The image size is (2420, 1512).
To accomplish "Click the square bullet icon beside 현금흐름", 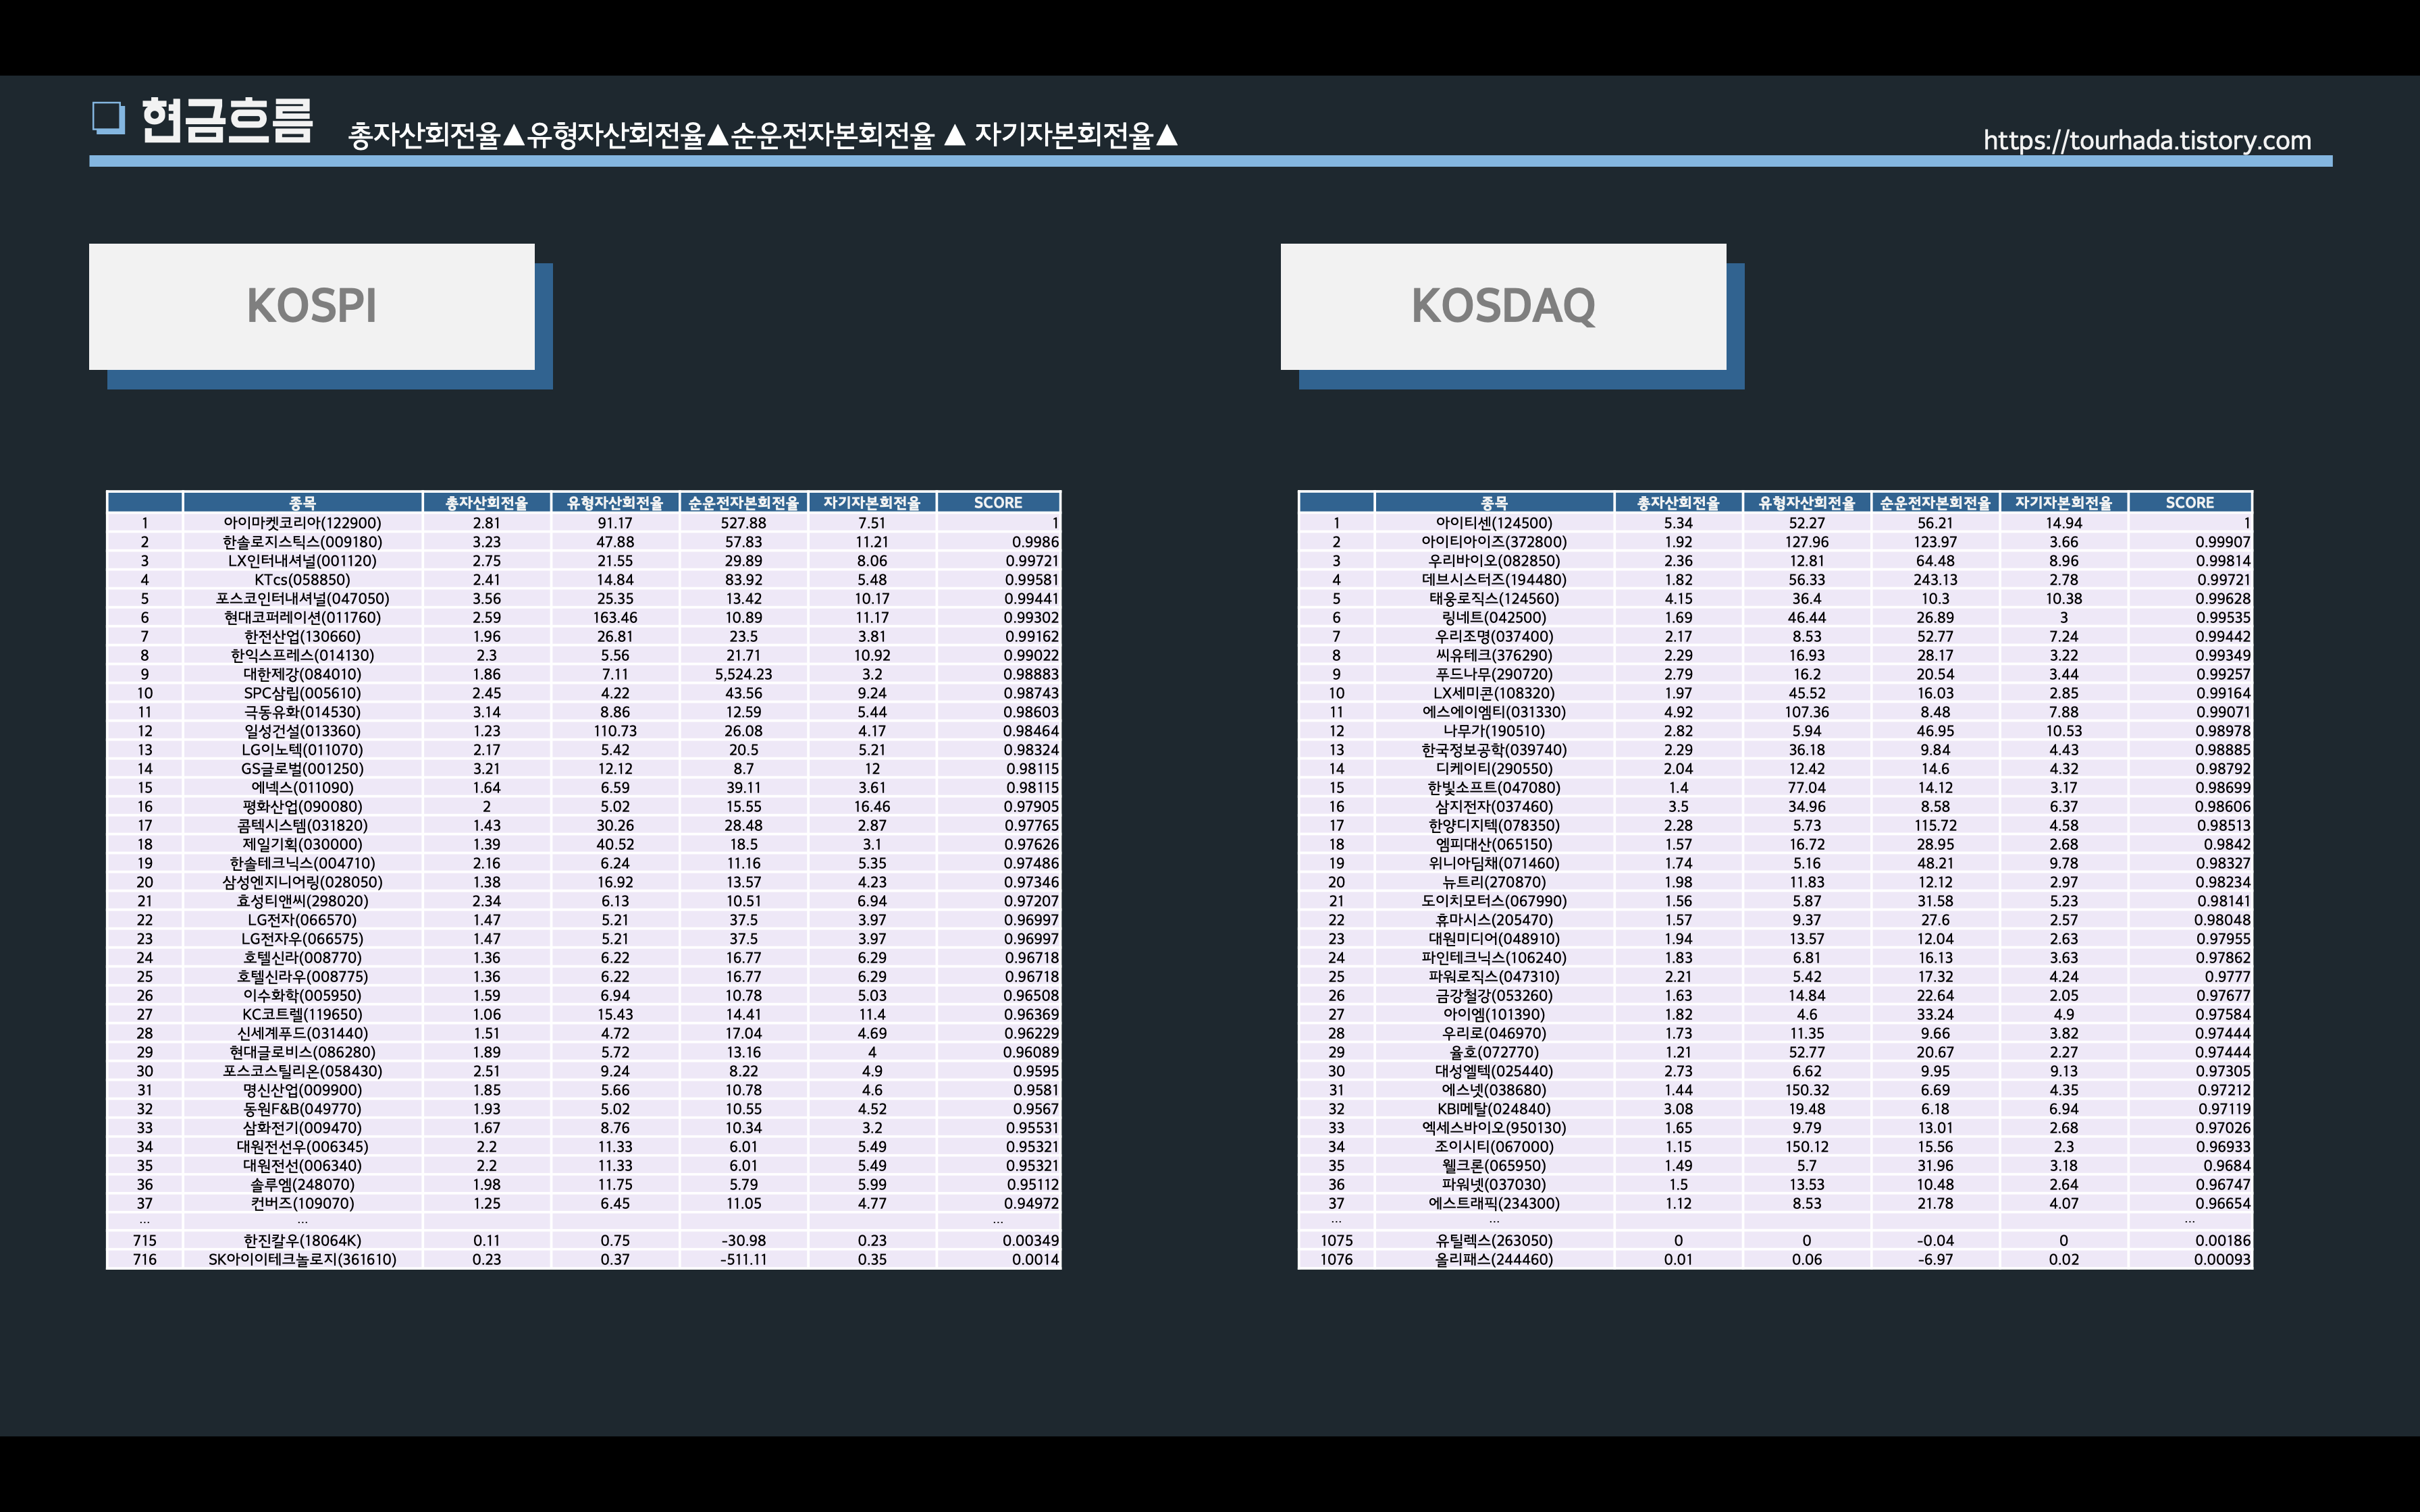I will click(108, 117).
